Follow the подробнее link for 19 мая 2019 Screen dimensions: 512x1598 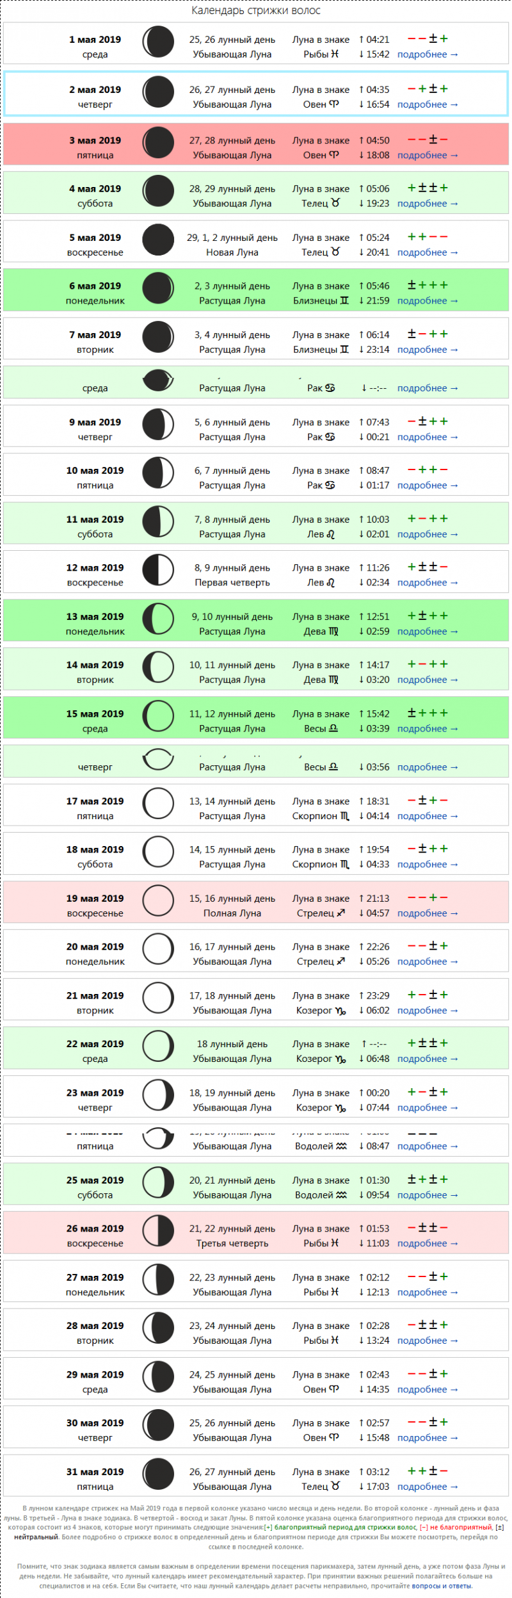[428, 913]
